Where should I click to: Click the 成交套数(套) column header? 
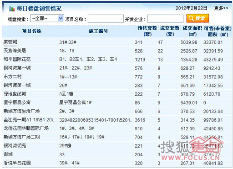(170, 31)
